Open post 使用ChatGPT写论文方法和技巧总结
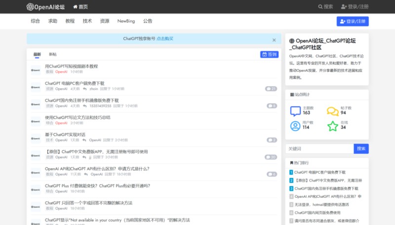Viewport: 395px width, 225px height. pos(78,117)
